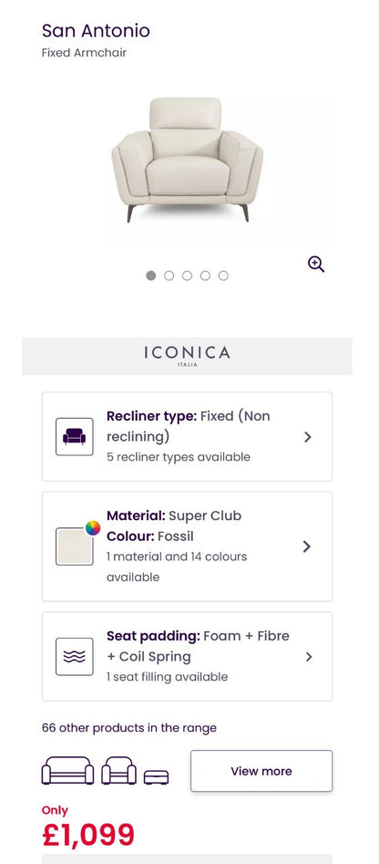Viewport: 379px width, 864px height.
Task: Select the third carousel image dot
Action: (187, 276)
